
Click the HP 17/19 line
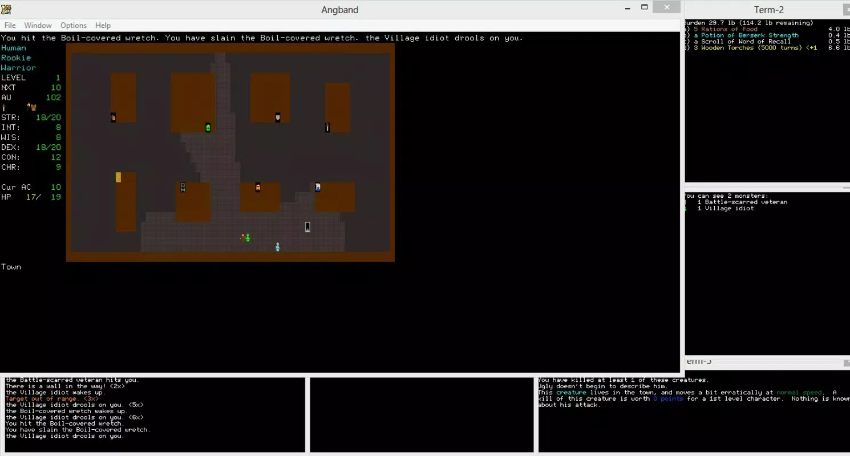pos(31,197)
